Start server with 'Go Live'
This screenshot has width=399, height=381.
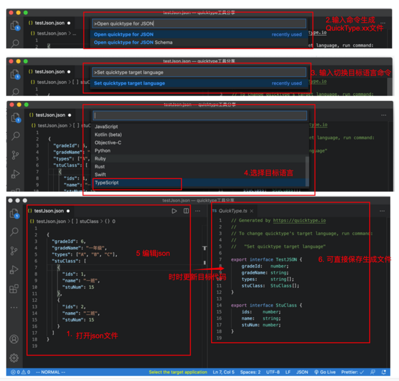(x=325, y=372)
